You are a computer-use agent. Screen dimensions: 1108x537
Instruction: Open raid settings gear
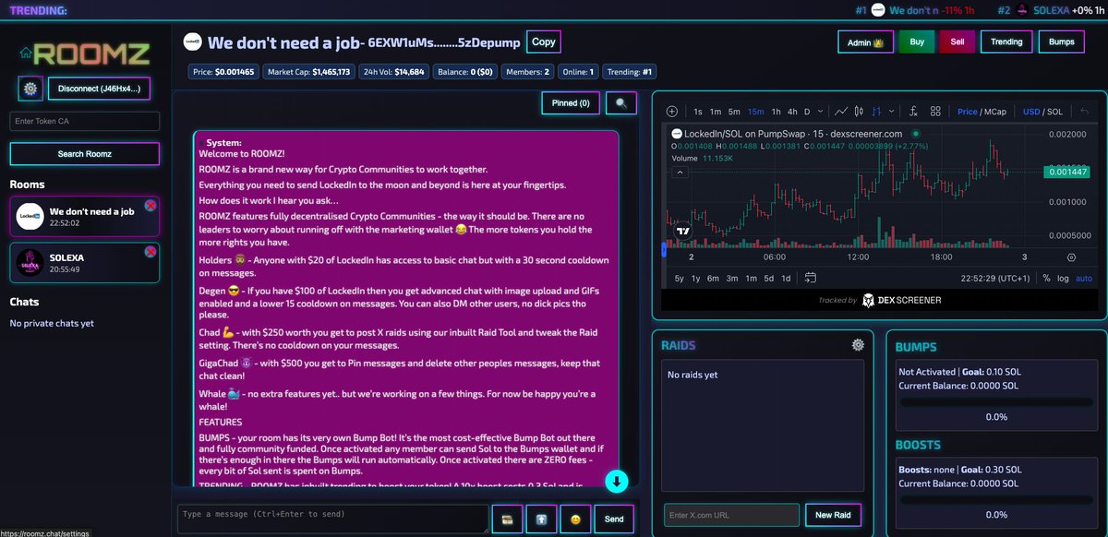click(x=858, y=345)
